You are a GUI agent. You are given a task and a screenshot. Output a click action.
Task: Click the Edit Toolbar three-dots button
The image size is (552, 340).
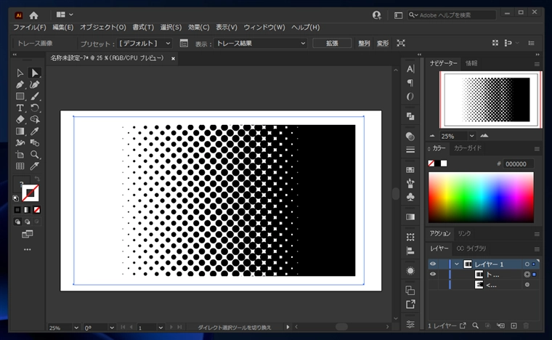pos(27,249)
